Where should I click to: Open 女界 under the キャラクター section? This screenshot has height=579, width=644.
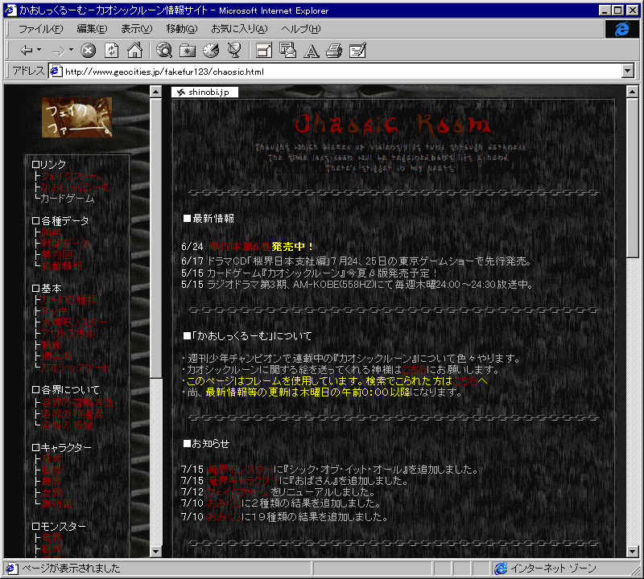52,492
